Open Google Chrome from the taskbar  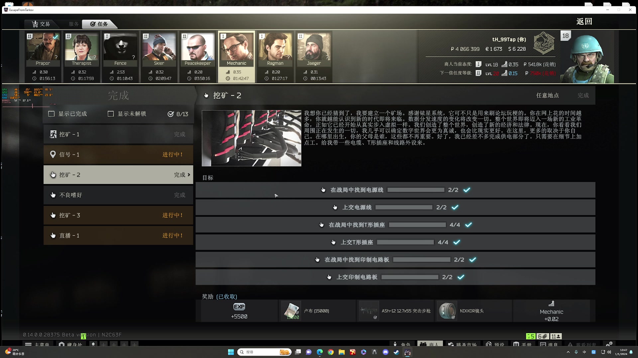coord(331,352)
